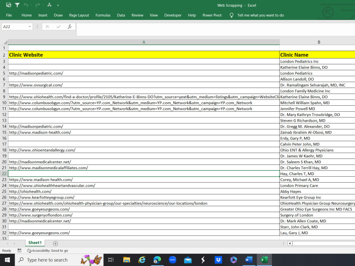Launch Internet Explorer from taskbar
The height and width of the screenshot is (266, 355).
point(142,260)
